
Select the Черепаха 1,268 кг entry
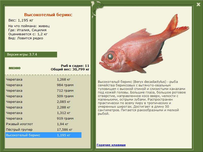43,80
